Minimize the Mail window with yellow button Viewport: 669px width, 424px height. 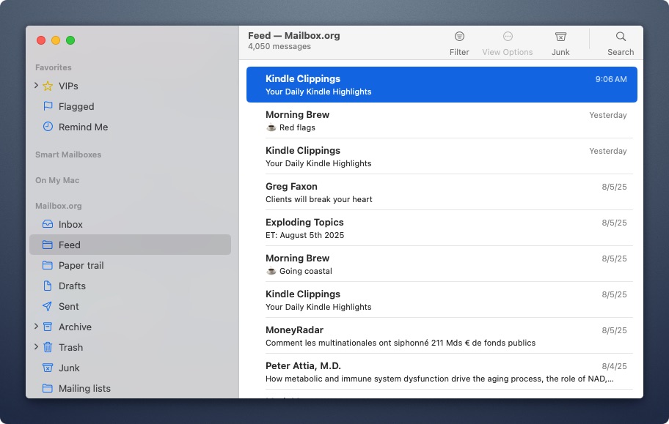(56, 40)
